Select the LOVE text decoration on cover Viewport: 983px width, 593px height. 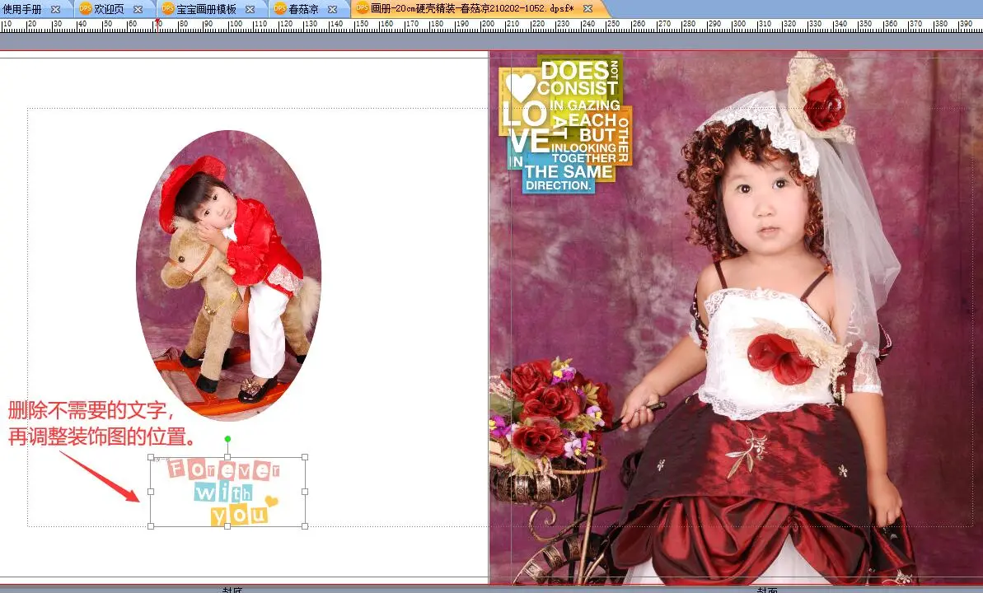click(x=565, y=124)
